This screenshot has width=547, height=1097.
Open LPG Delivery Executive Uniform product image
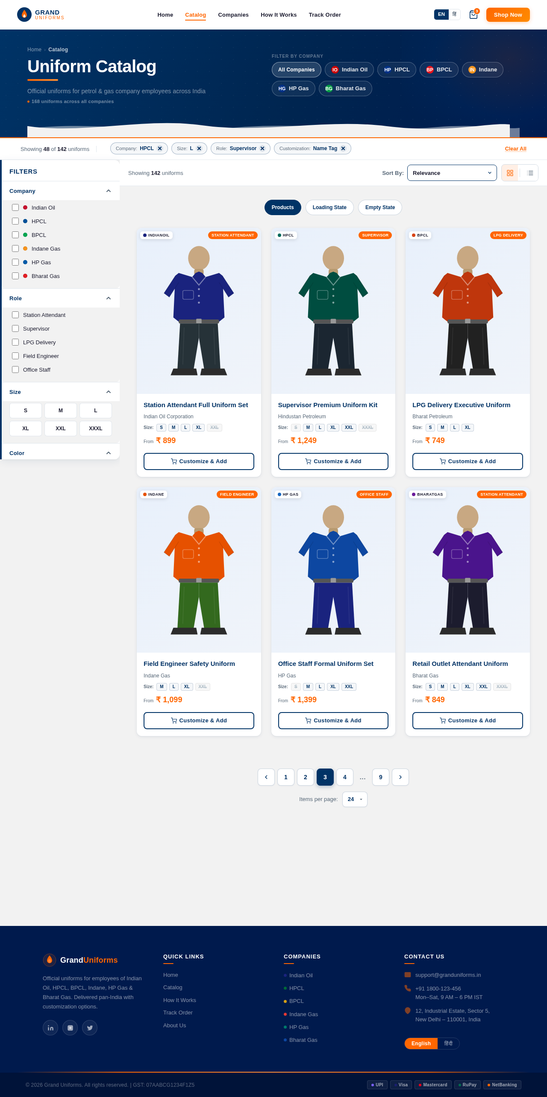pos(468,311)
